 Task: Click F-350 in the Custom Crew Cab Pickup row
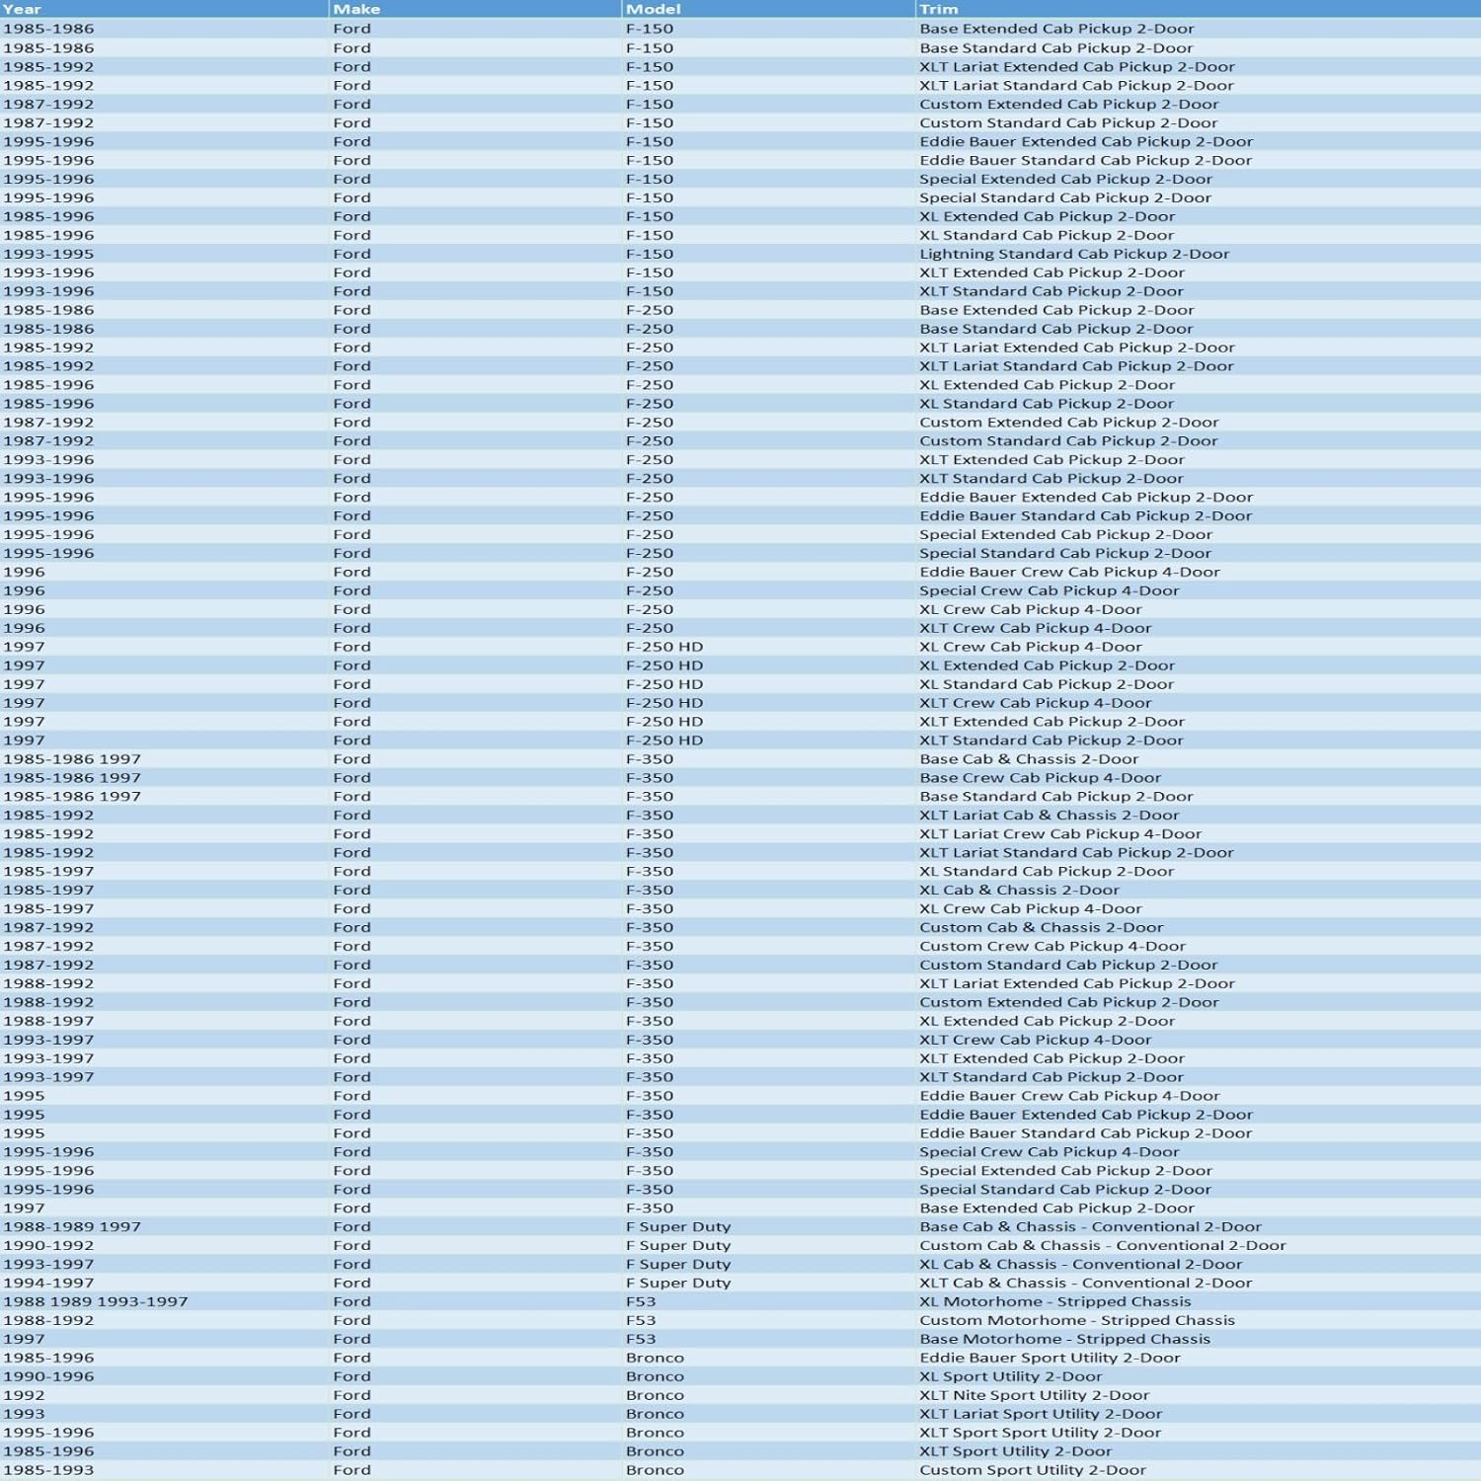click(650, 946)
